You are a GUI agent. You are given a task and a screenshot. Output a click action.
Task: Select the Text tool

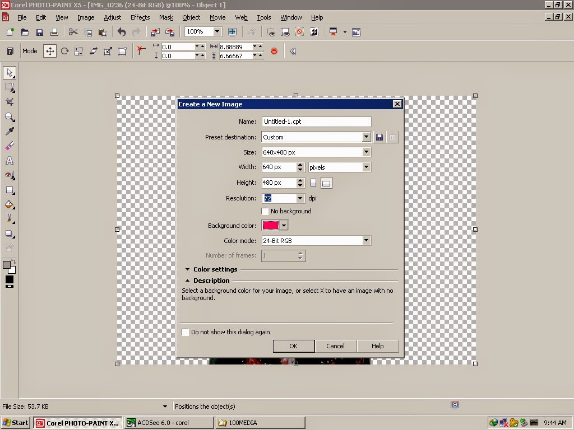click(x=10, y=161)
